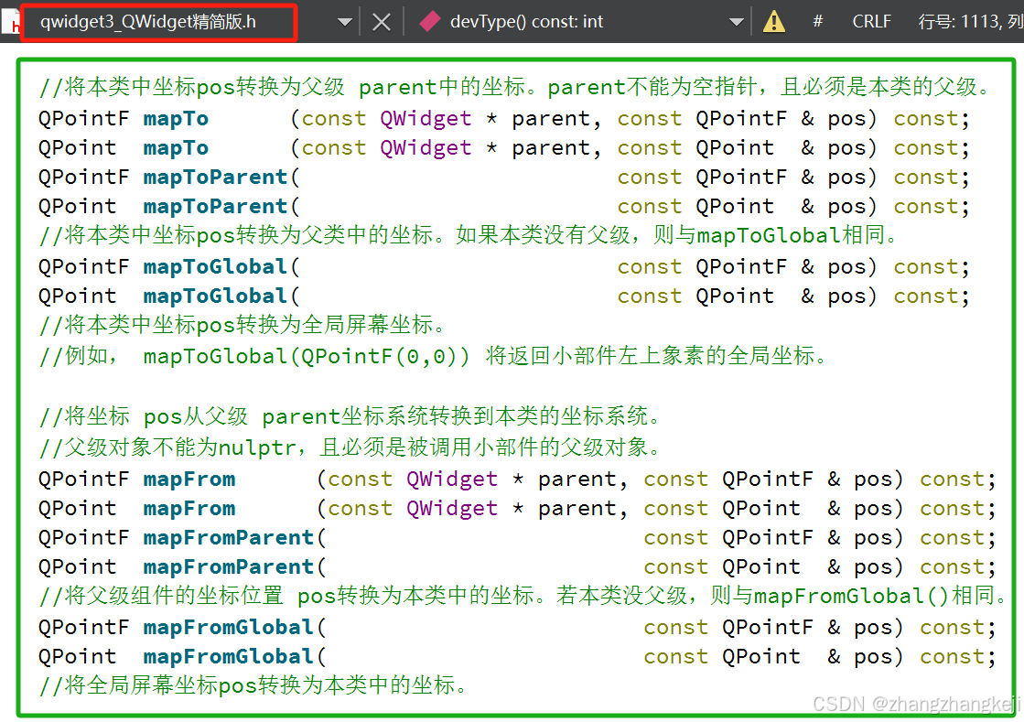Image resolution: width=1024 pixels, height=722 pixels.
Task: Click mapFromGlobal in the QPointF declaration
Action: pyautogui.click(x=228, y=628)
